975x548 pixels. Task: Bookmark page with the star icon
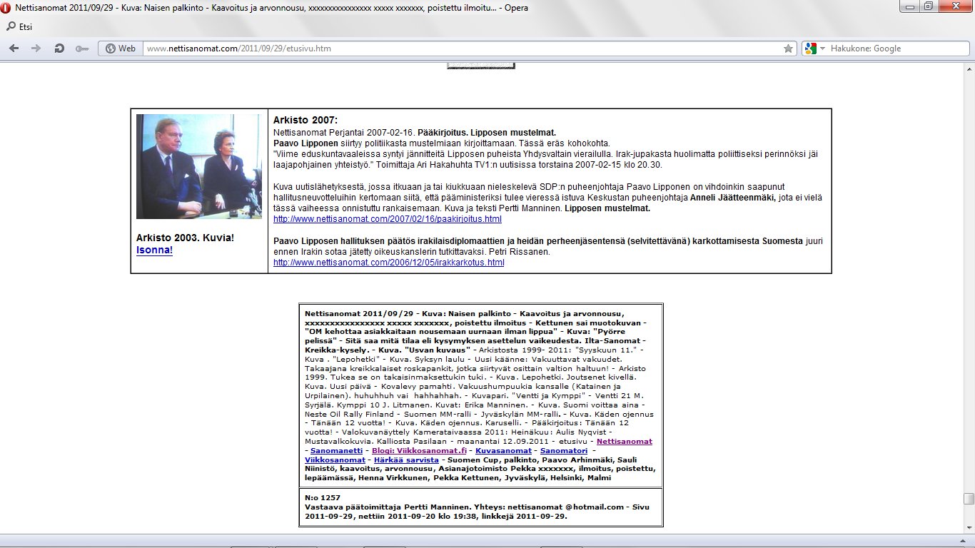coord(788,49)
